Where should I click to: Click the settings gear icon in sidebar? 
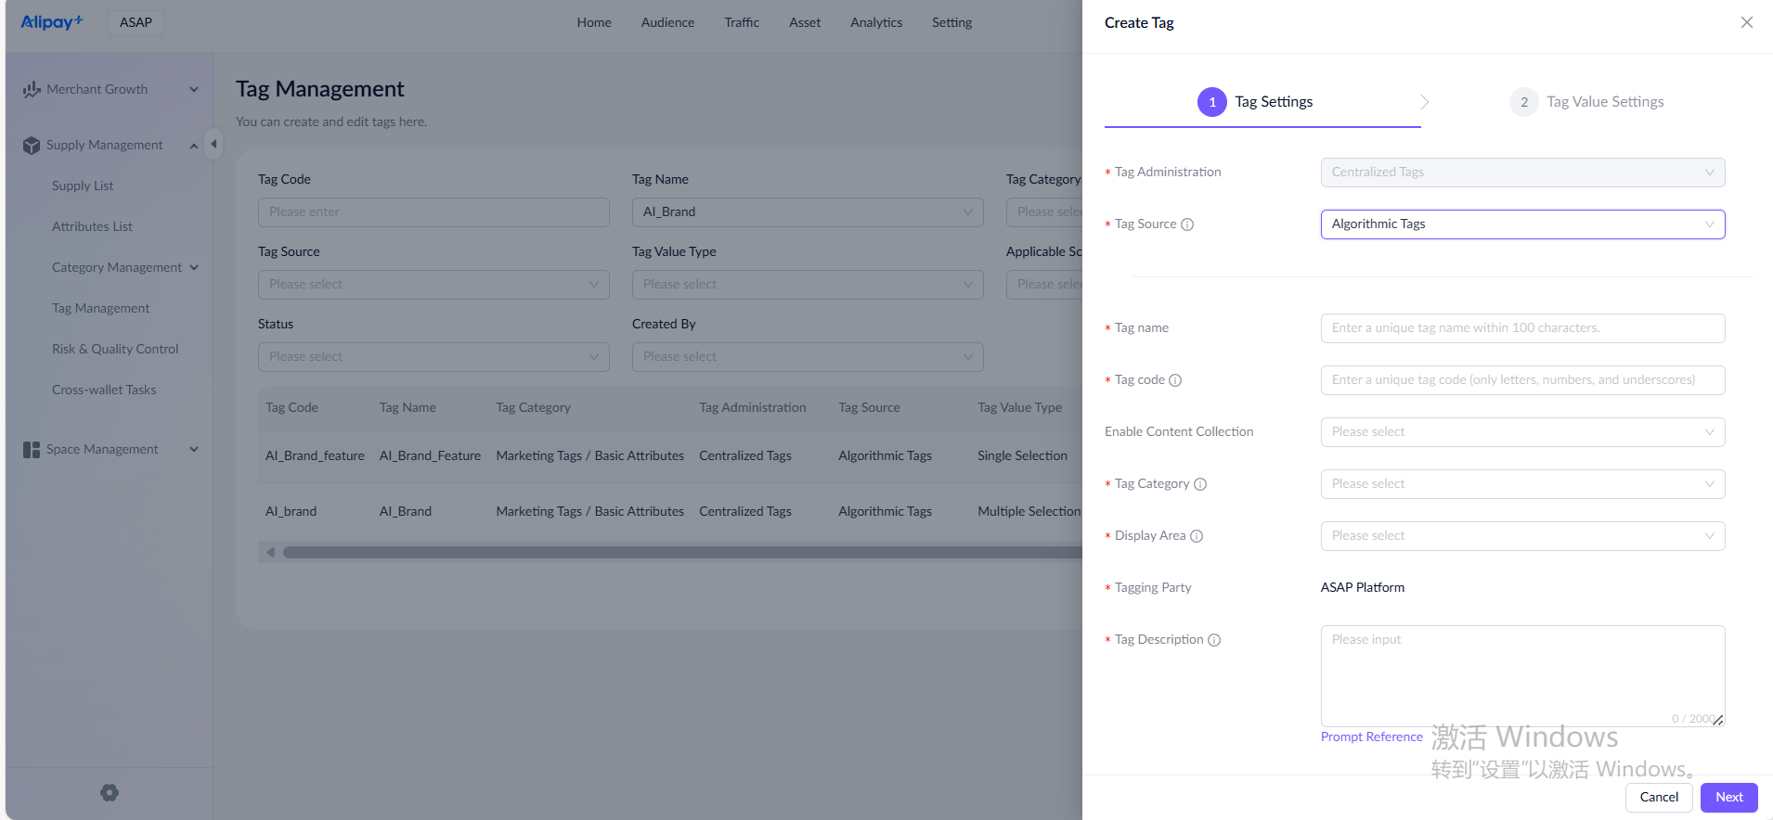coord(110,792)
